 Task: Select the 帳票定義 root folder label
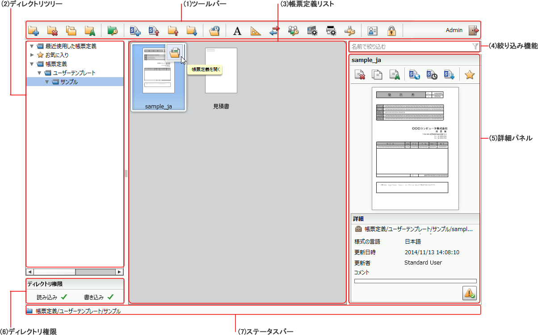(56, 64)
